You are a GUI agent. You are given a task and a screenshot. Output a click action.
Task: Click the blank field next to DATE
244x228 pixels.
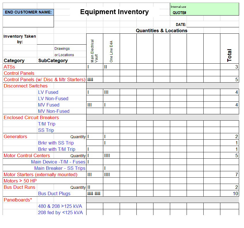(213, 24)
